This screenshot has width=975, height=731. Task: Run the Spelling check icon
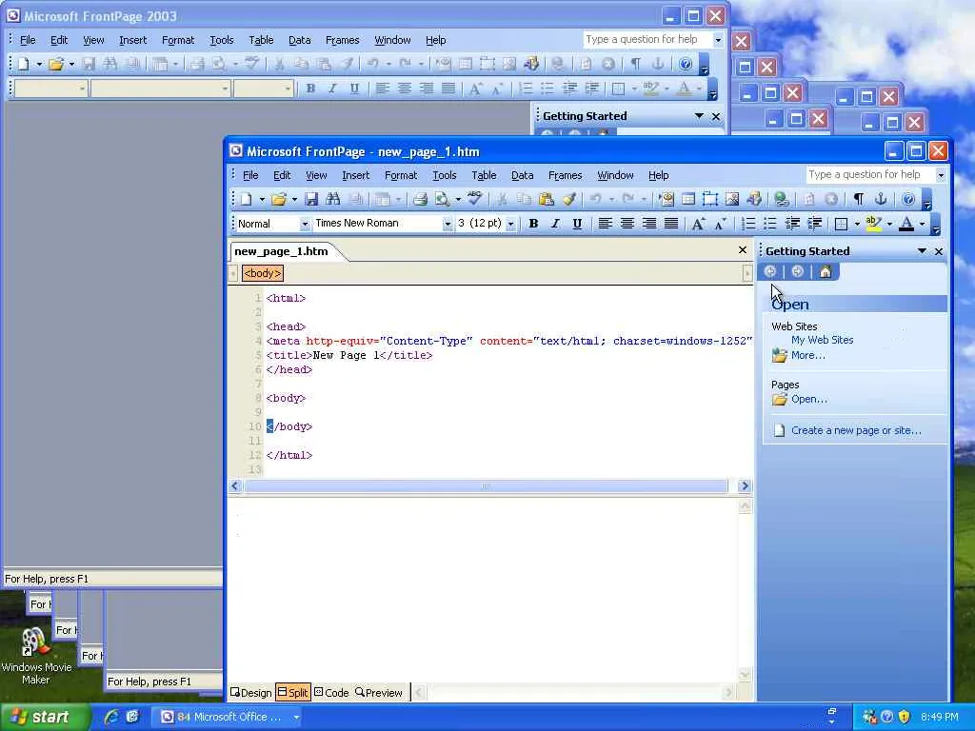click(474, 199)
